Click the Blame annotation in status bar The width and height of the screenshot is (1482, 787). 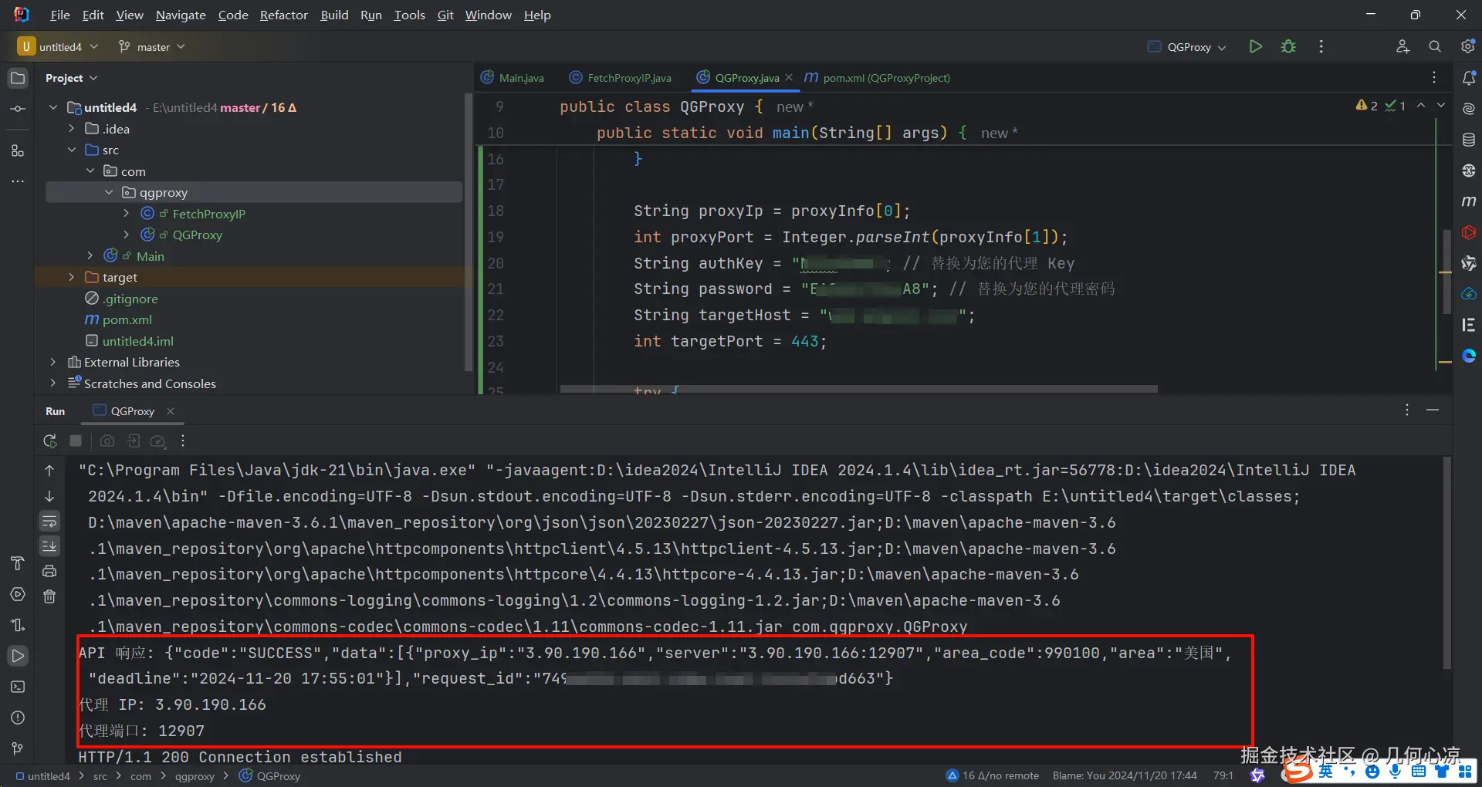coord(1124,775)
